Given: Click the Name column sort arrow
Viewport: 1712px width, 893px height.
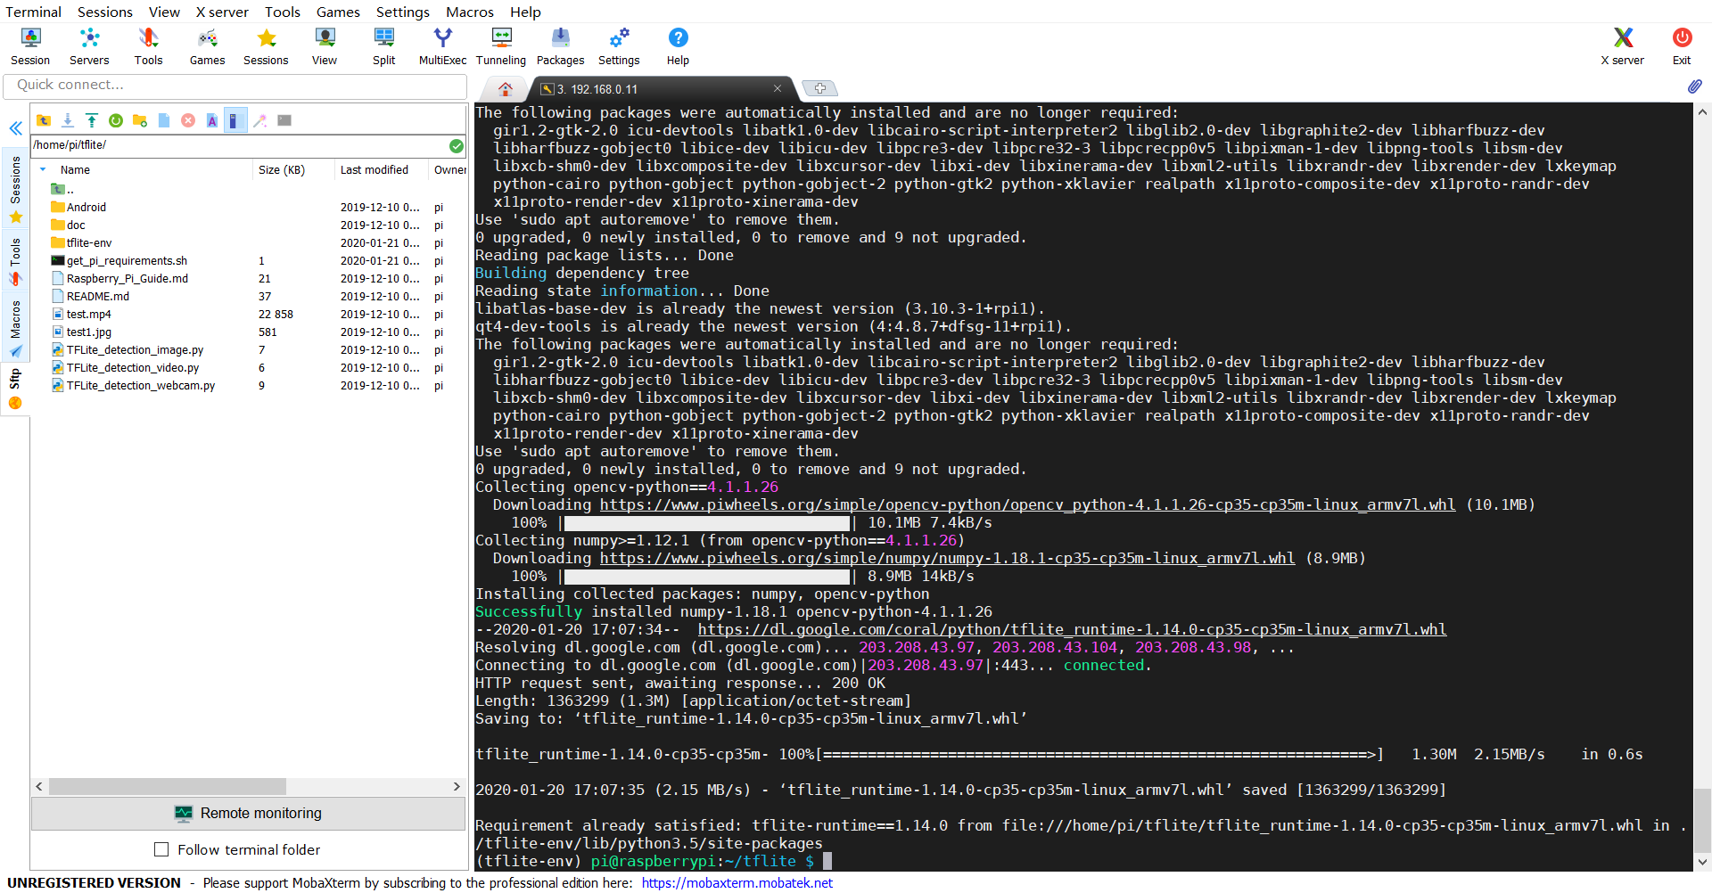Looking at the screenshot, I should pyautogui.click(x=43, y=169).
